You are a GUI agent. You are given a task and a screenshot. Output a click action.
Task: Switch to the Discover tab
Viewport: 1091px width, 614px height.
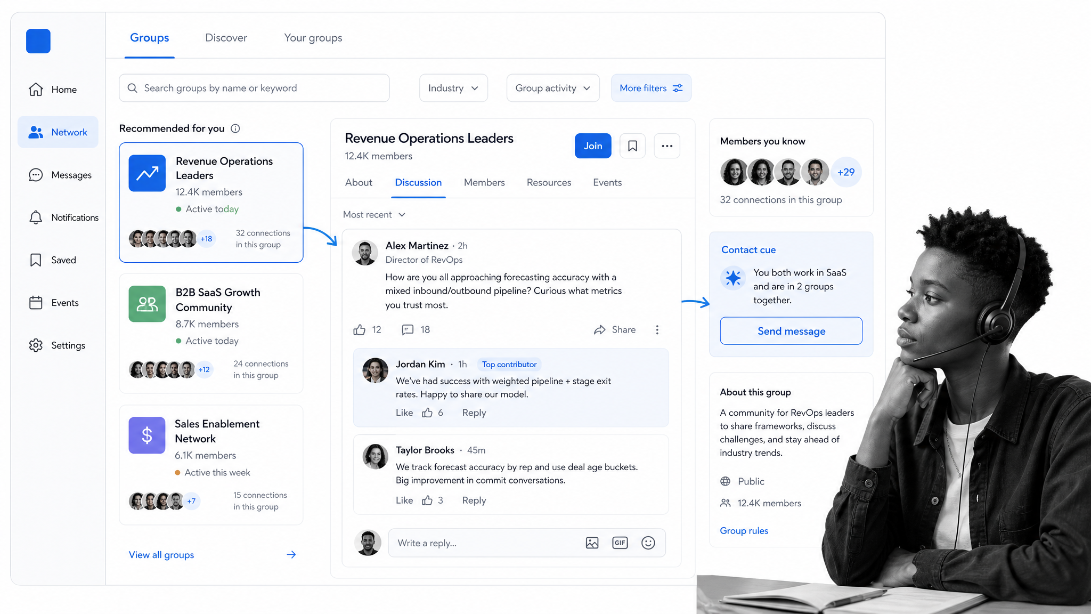pyautogui.click(x=226, y=38)
